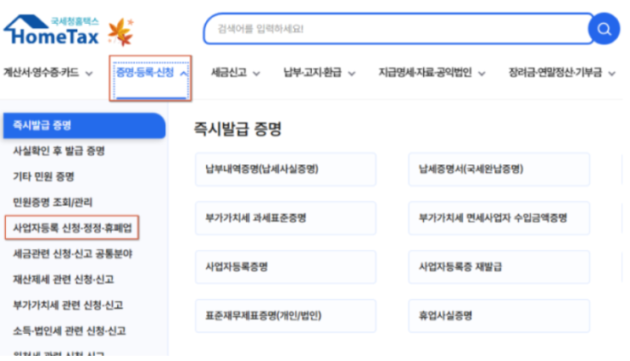This screenshot has height=361, width=630.
Task: Click the 사업자등록증 재발급 card
Action: [499, 267]
